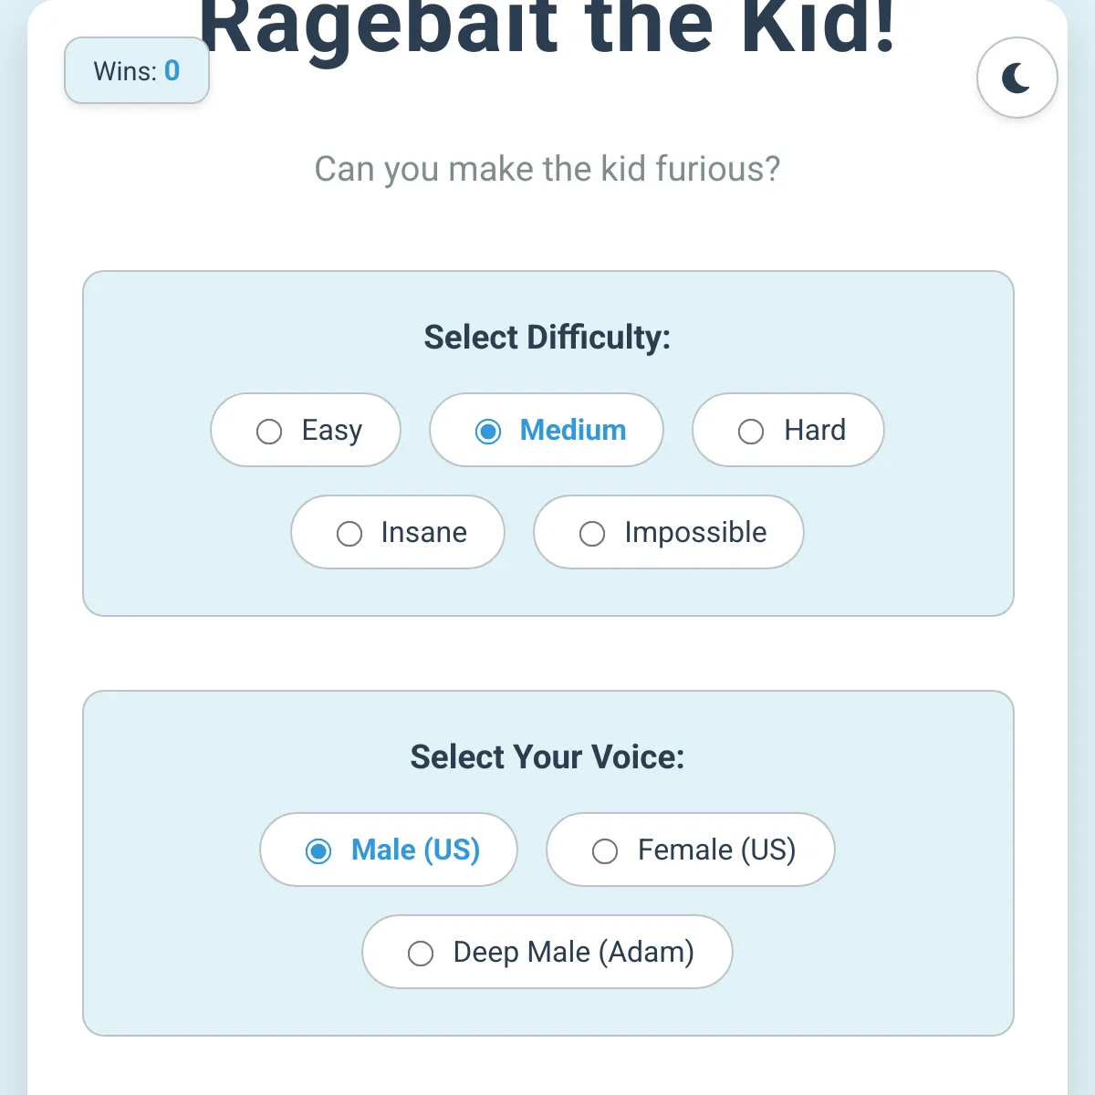This screenshot has width=1095, height=1095.
Task: Choose Impossible difficulty
Action: pyautogui.click(x=669, y=532)
